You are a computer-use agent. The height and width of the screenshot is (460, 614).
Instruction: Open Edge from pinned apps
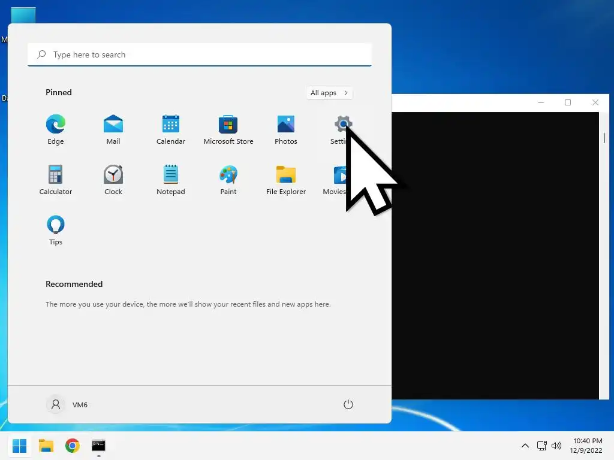[56, 130]
